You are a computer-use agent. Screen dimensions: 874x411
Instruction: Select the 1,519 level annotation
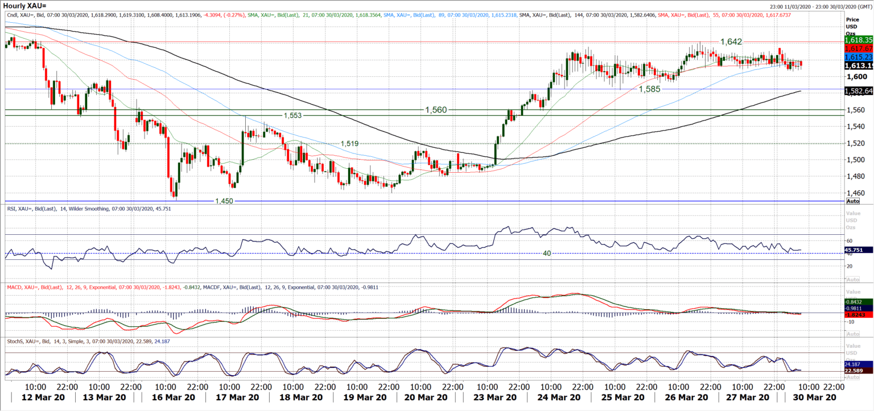(349, 144)
